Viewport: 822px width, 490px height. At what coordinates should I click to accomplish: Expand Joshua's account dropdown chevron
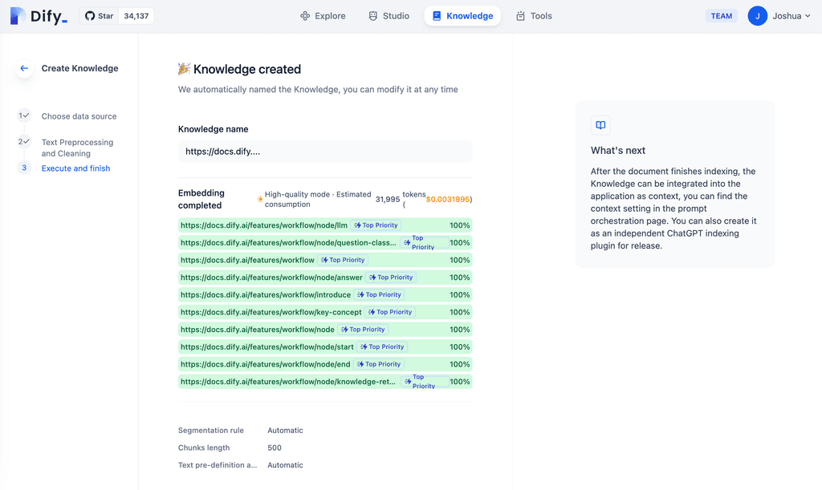point(808,15)
